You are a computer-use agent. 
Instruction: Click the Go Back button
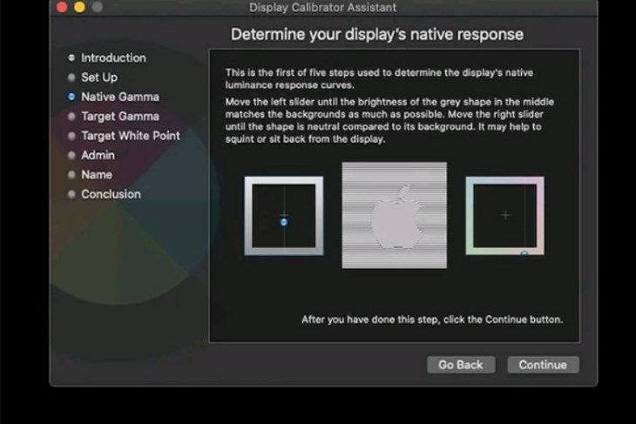(461, 365)
